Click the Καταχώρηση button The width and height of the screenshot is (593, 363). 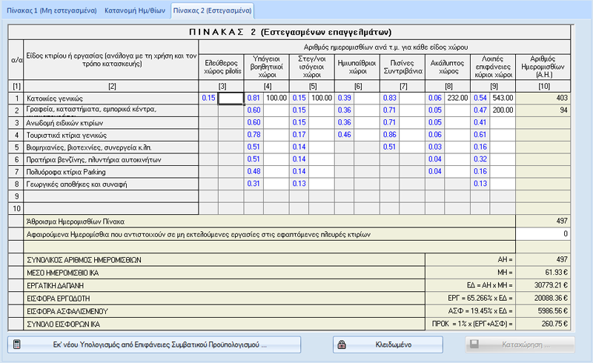[x=520, y=344]
